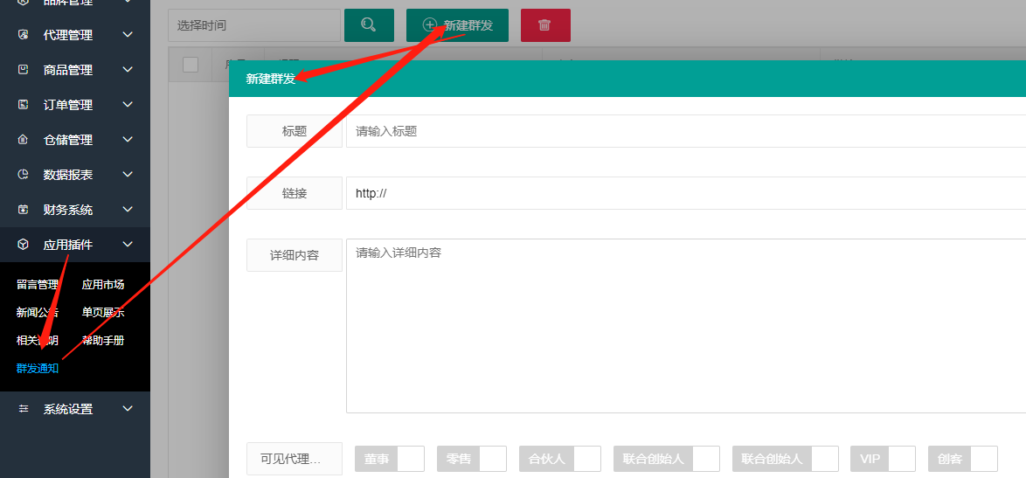Image resolution: width=1026 pixels, height=478 pixels.
Task: Click the 商品管理 sidebar icon
Action: [24, 70]
